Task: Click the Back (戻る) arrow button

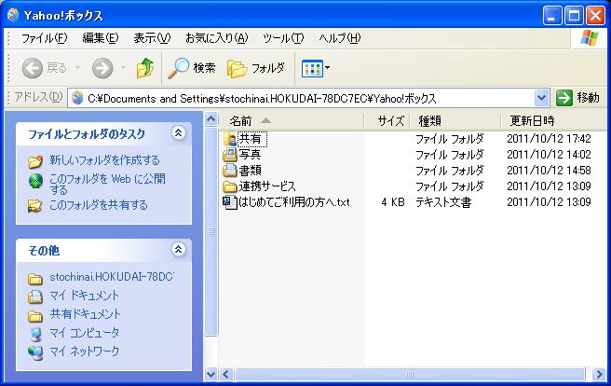Action: pyautogui.click(x=32, y=69)
